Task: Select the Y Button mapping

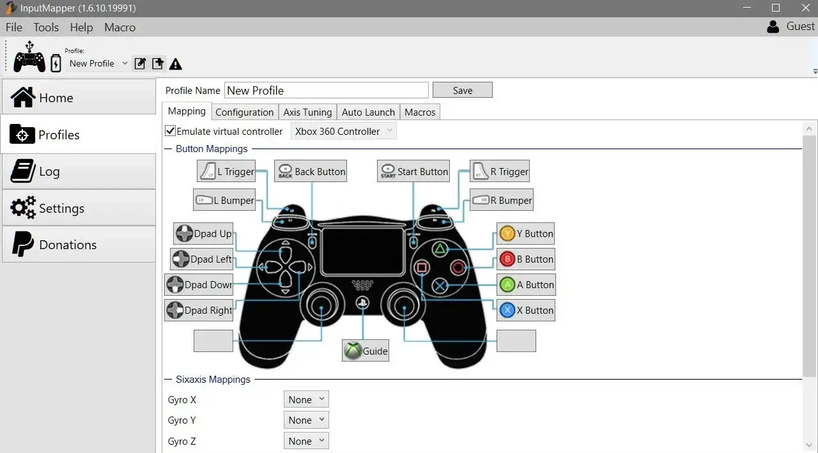Action: pos(525,233)
